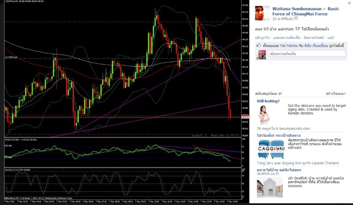Screen dimensions: 353x205
Task: Click the commenter avatar beside comment box
Action: [261, 55]
